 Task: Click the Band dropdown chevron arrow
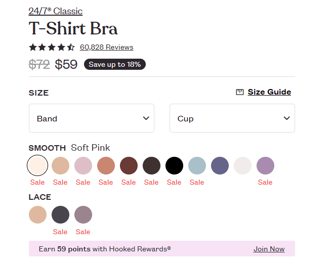[146, 118]
